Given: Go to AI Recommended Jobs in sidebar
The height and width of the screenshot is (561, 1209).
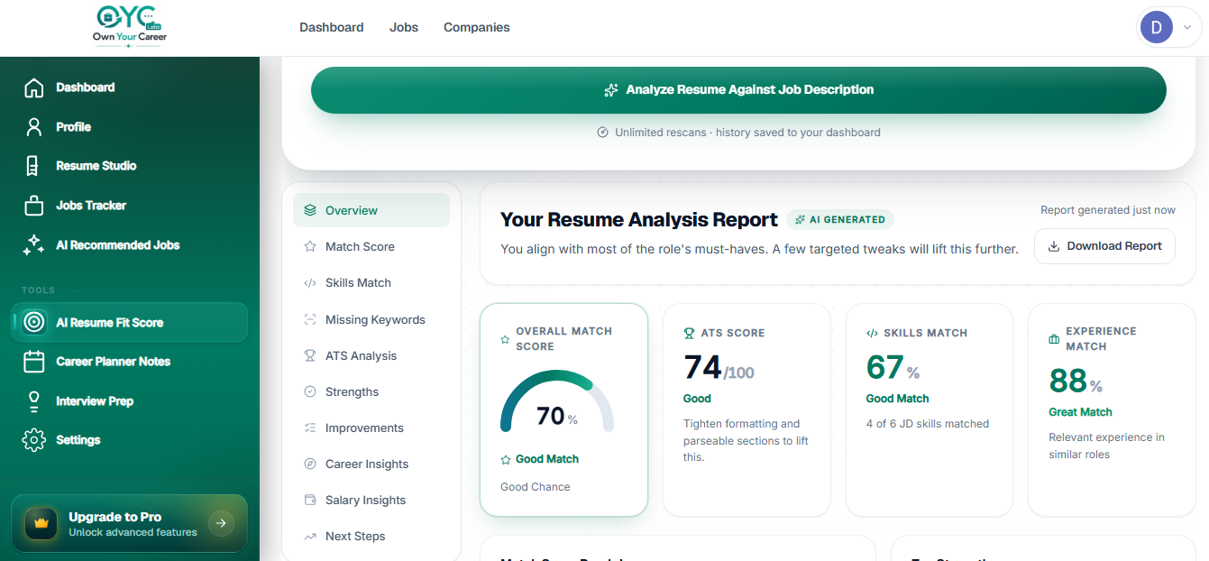Looking at the screenshot, I should point(129,245).
